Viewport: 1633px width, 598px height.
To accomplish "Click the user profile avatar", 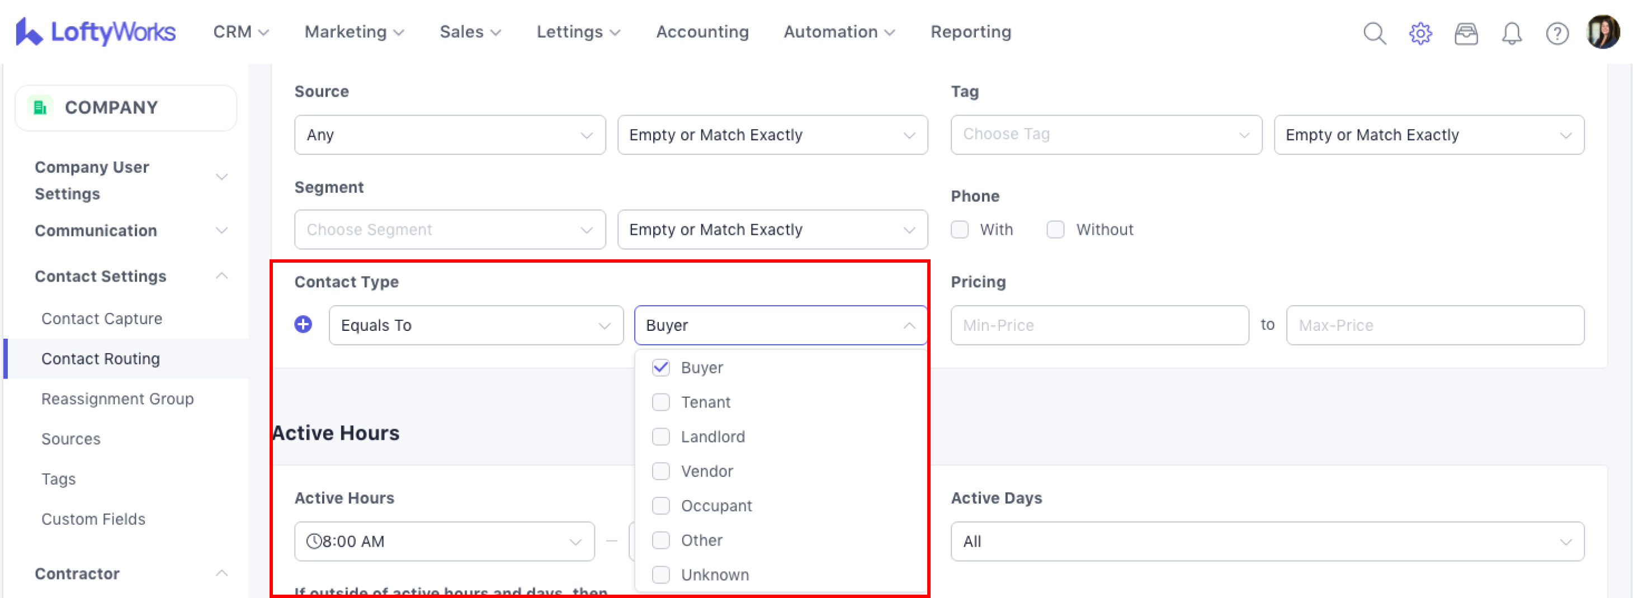I will click(x=1603, y=32).
